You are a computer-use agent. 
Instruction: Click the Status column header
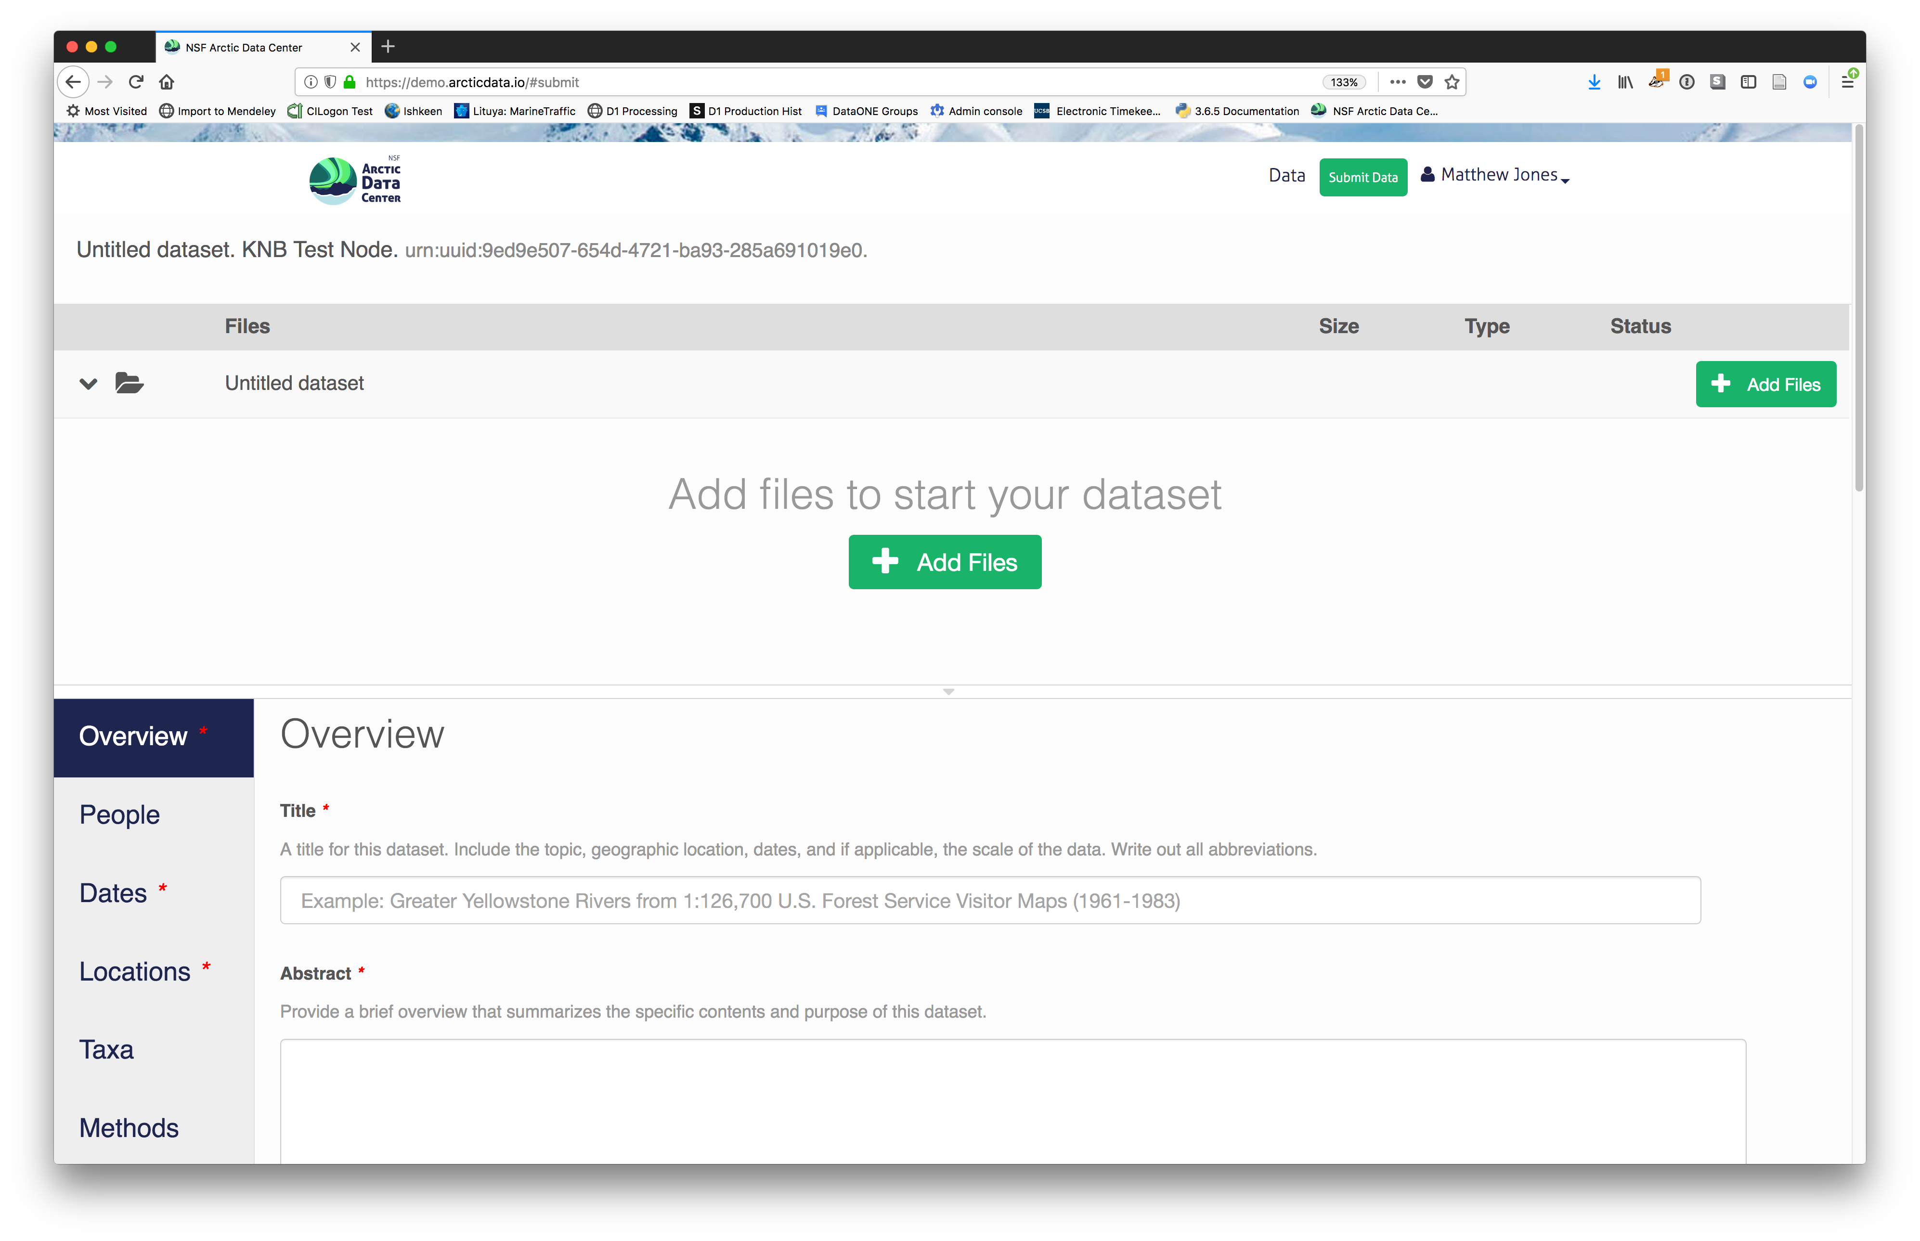coord(1640,325)
